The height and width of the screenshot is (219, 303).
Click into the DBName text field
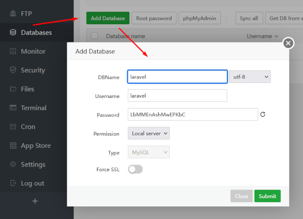coord(177,77)
